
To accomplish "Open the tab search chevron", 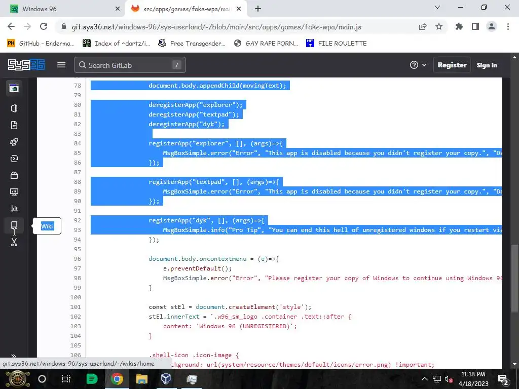I will 437,7.
